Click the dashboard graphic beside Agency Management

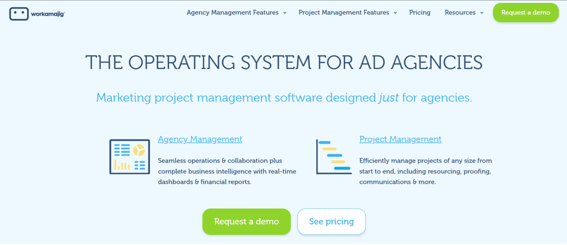[x=129, y=156]
